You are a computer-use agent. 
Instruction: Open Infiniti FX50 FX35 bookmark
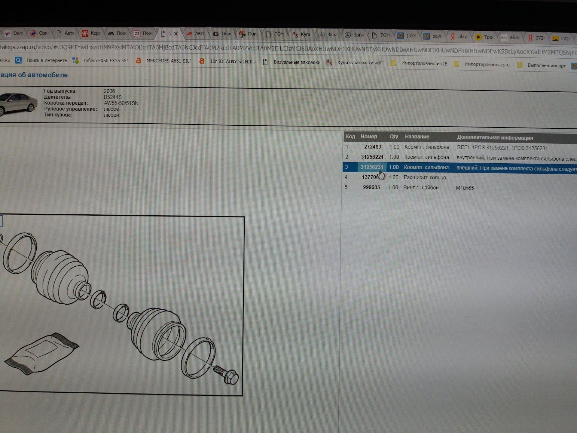pos(105,61)
